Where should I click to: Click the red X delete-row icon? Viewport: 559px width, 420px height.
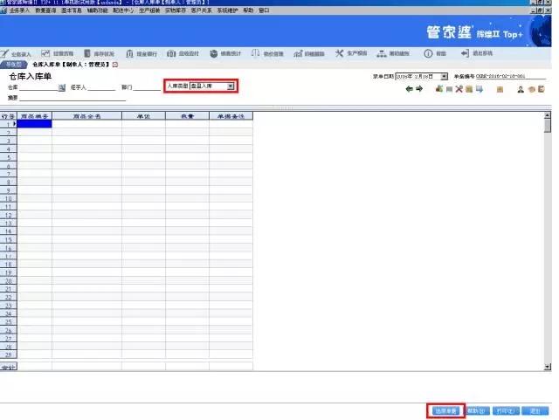pyautogui.click(x=459, y=89)
